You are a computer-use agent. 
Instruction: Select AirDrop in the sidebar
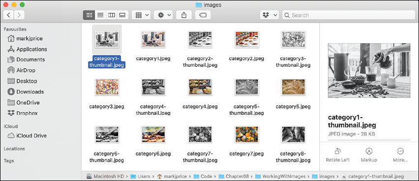21,70
